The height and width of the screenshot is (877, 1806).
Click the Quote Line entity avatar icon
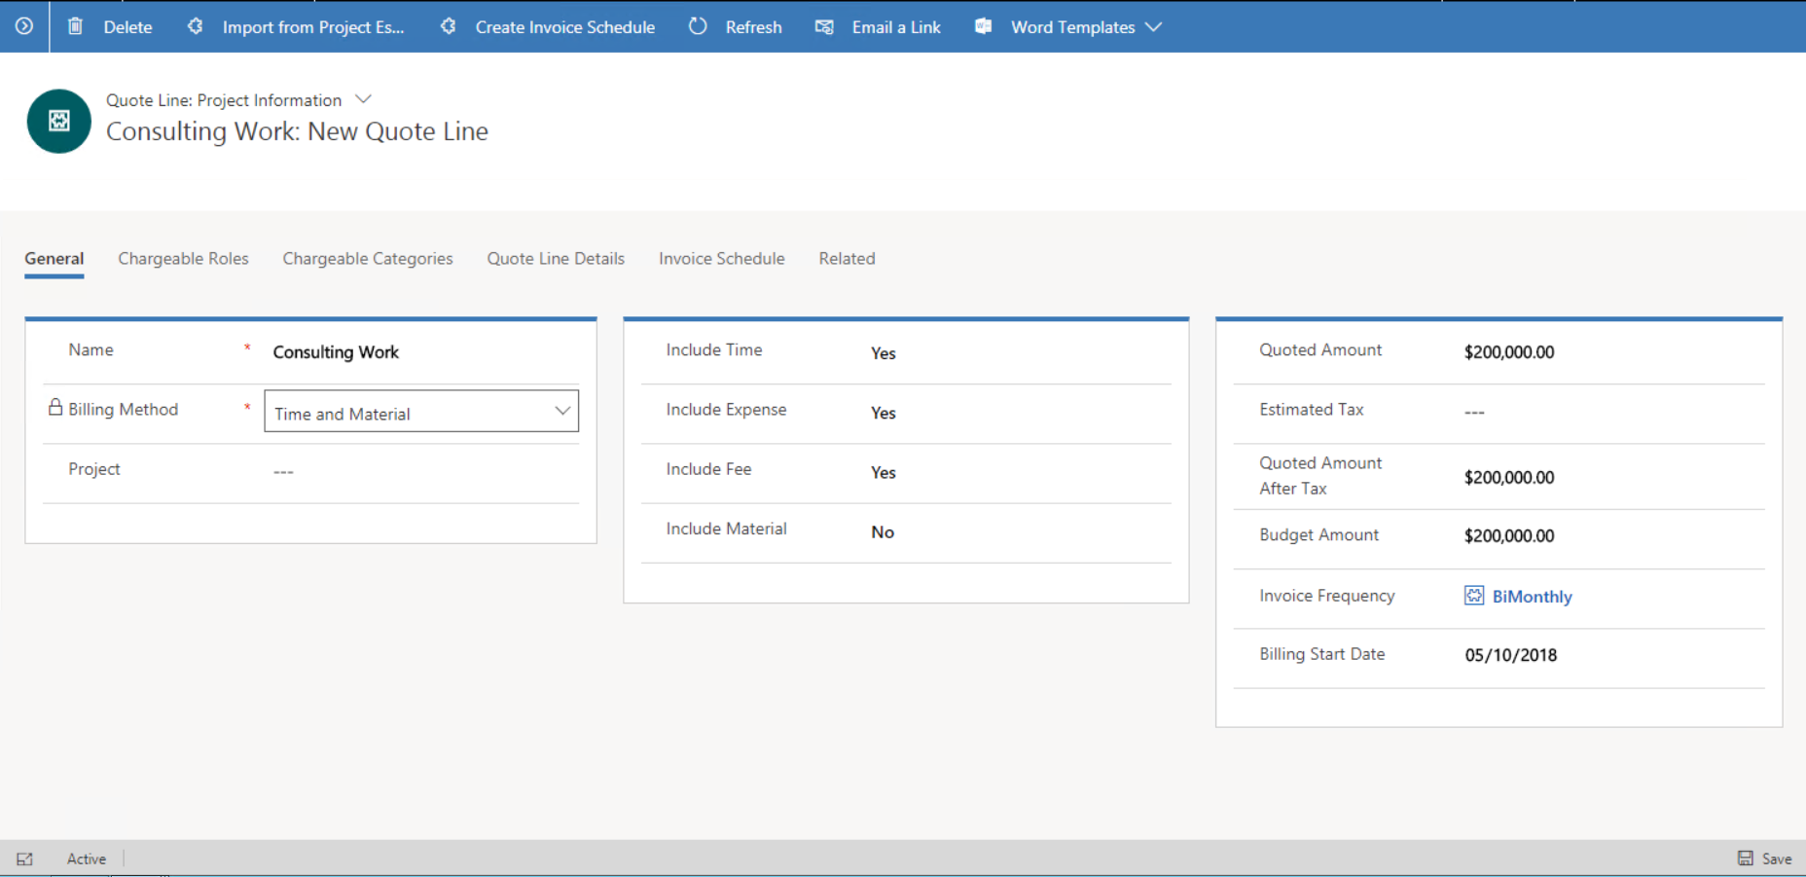click(x=58, y=121)
